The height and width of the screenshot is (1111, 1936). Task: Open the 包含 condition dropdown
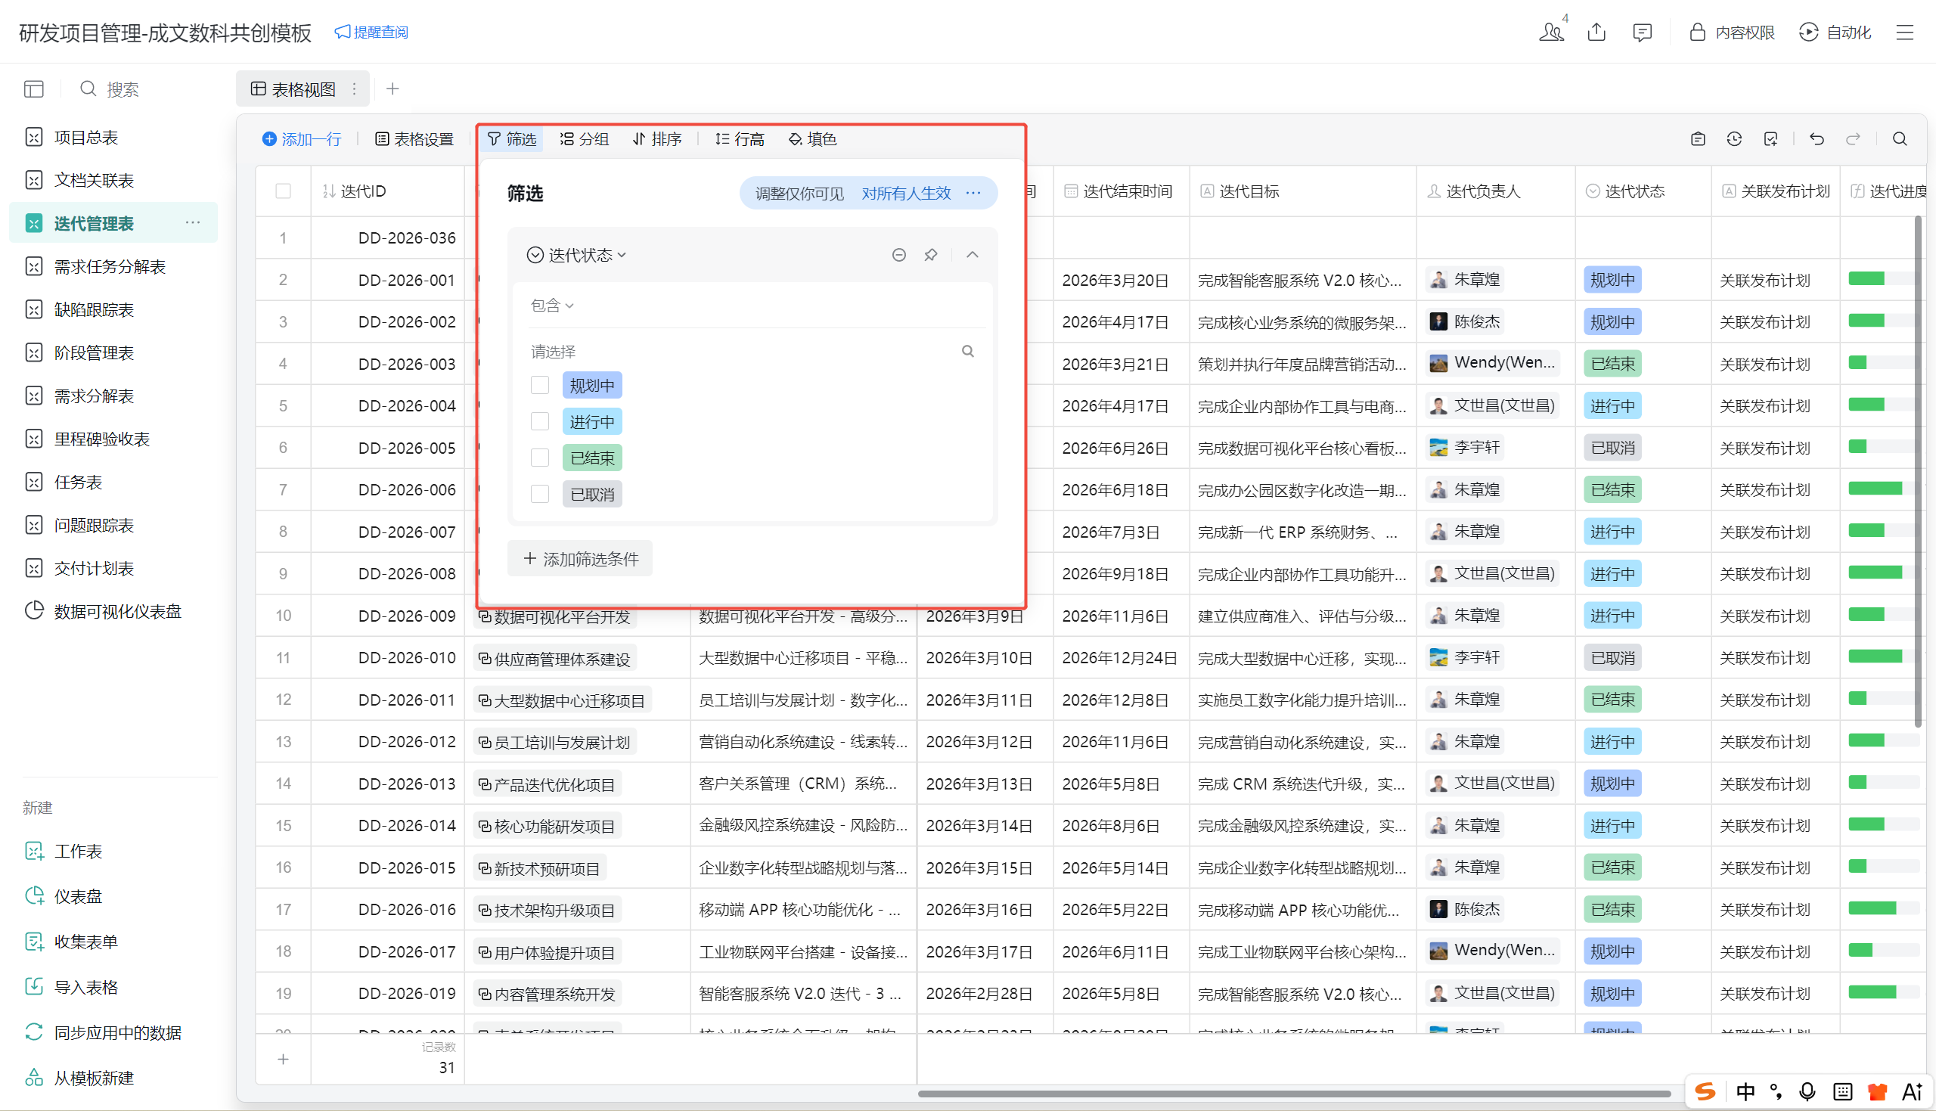[551, 306]
